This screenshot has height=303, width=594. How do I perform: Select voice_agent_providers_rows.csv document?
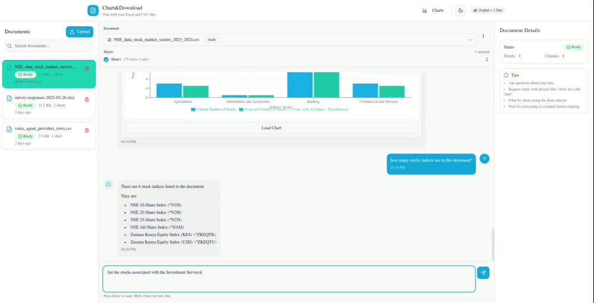49,136
